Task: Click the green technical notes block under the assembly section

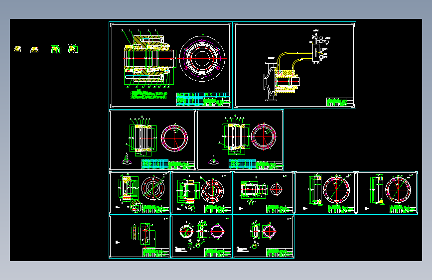Action: click(x=149, y=95)
